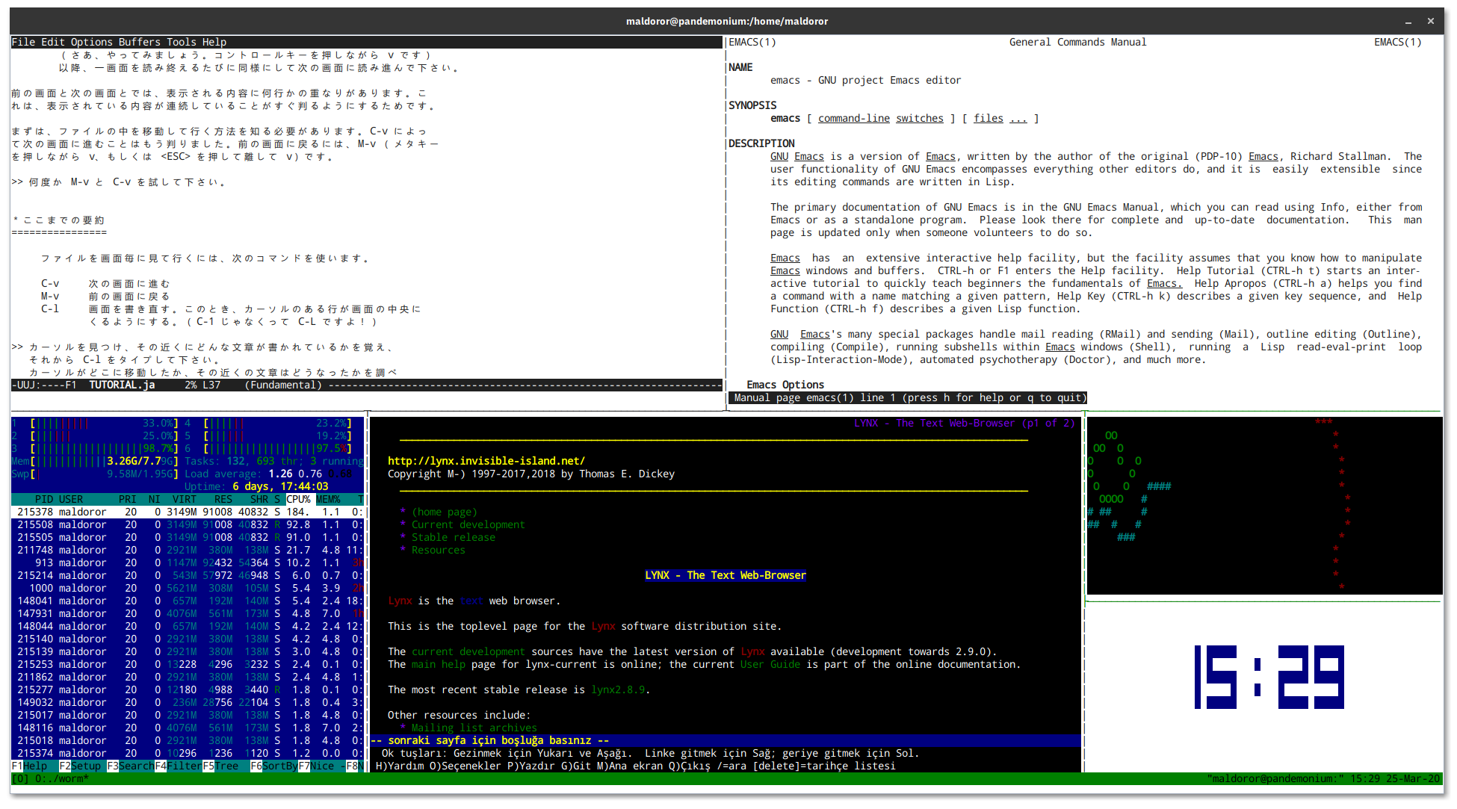Open the lynx2.8.9 link
Image resolution: width=1457 pixels, height=809 pixels.
(618, 689)
